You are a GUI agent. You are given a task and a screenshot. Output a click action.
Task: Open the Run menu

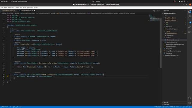[25, 8]
